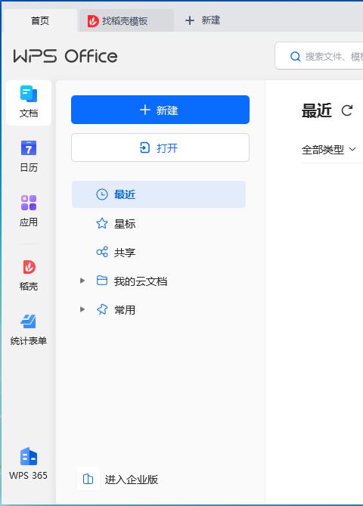Viewport: 363px width, 506px height.
Task: Click the 新建 tab with plus sign
Action: (x=203, y=20)
